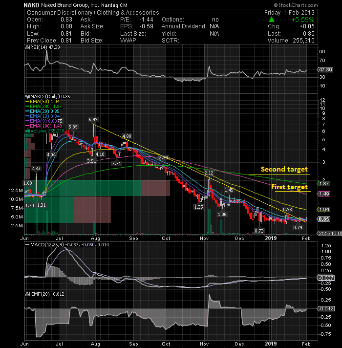
Task: Click the Open value 0.83
Action: [x=66, y=20]
